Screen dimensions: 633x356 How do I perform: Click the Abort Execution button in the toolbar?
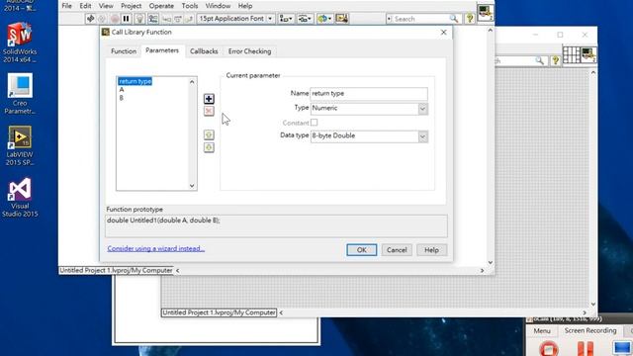(x=115, y=19)
